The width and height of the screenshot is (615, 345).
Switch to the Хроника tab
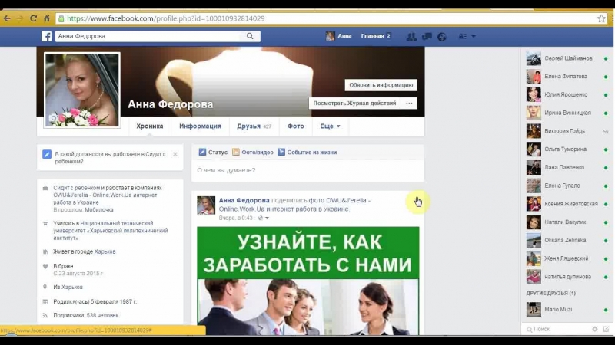point(149,127)
